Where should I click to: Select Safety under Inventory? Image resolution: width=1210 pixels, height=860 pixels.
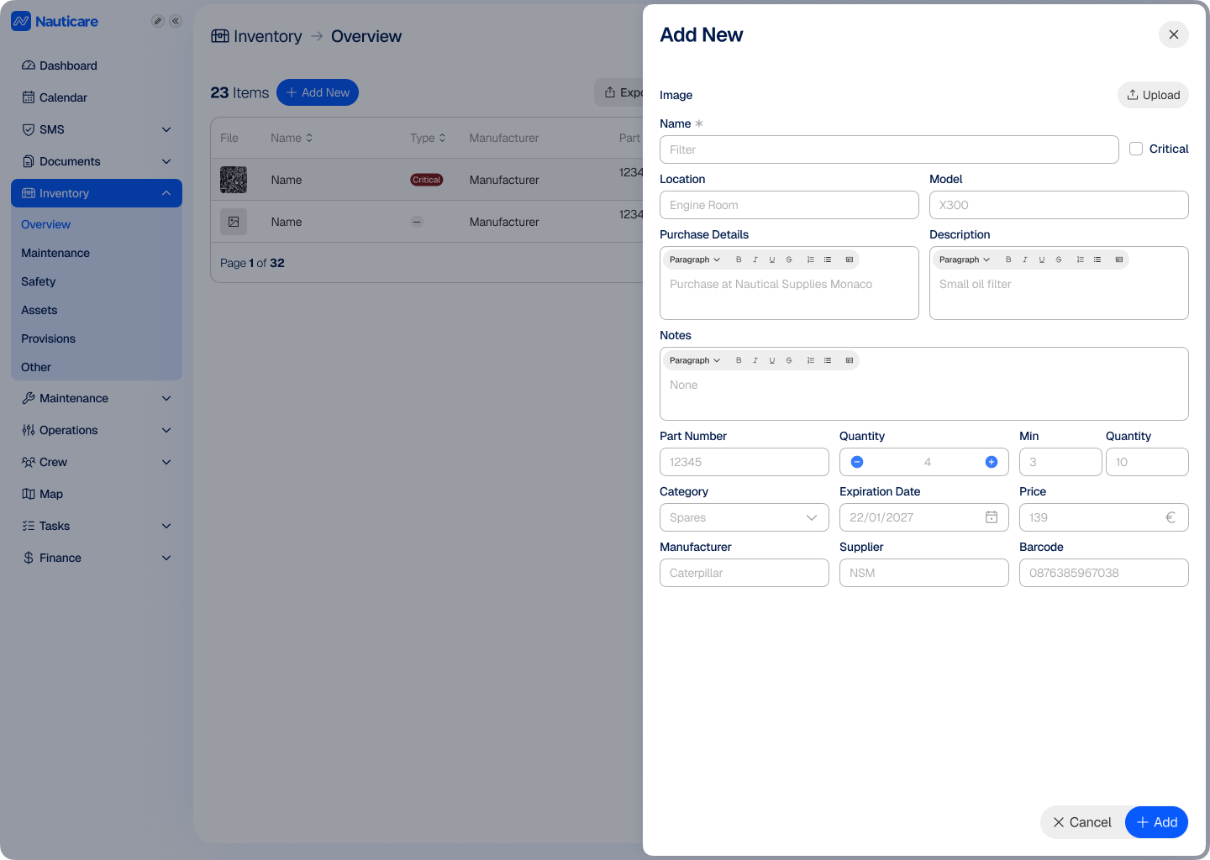point(38,281)
